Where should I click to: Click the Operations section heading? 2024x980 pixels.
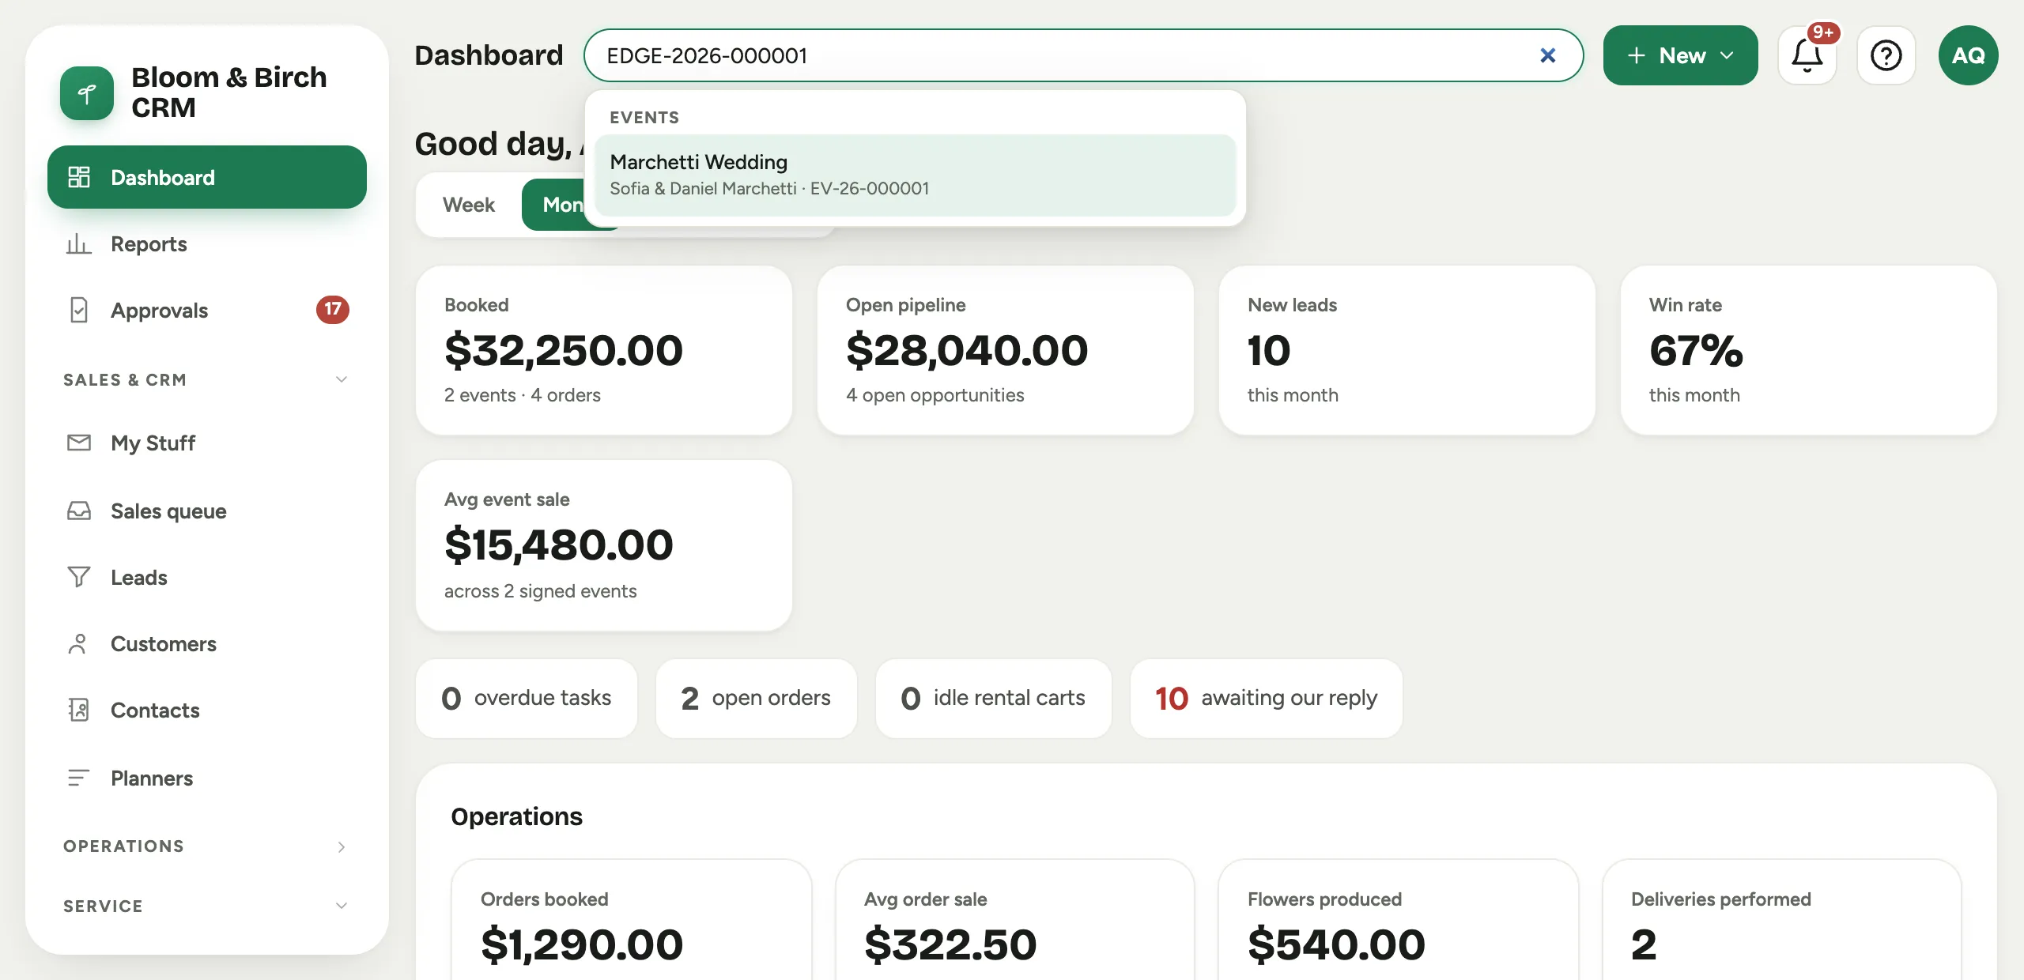click(x=517, y=816)
